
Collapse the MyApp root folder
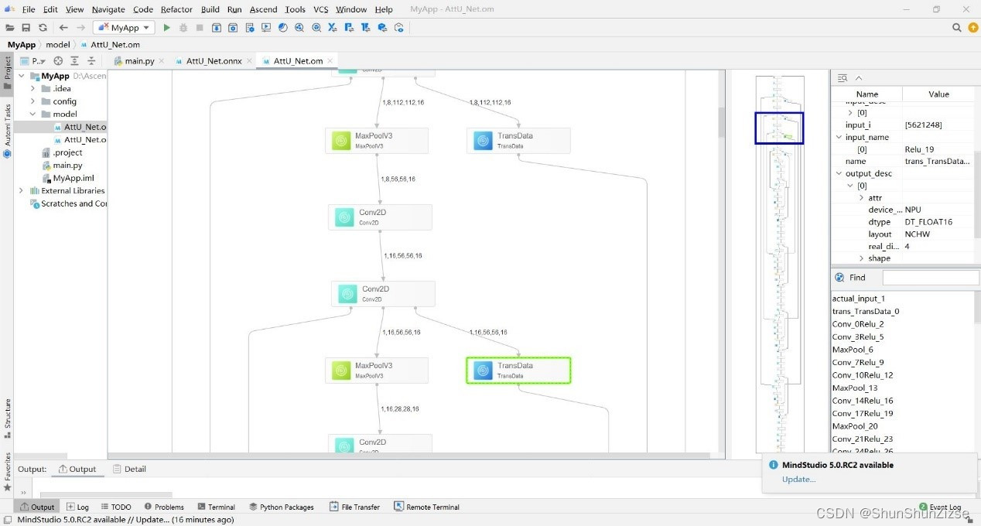(22, 76)
